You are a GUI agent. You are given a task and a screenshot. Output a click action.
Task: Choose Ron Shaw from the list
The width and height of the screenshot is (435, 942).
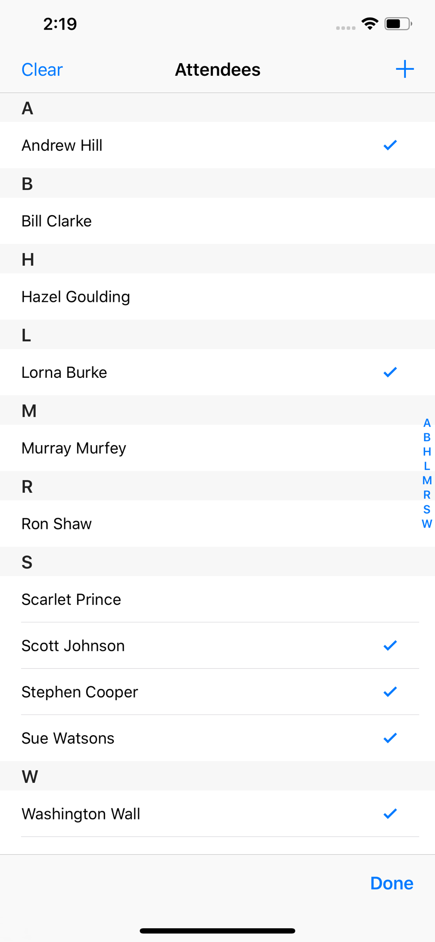click(217, 524)
